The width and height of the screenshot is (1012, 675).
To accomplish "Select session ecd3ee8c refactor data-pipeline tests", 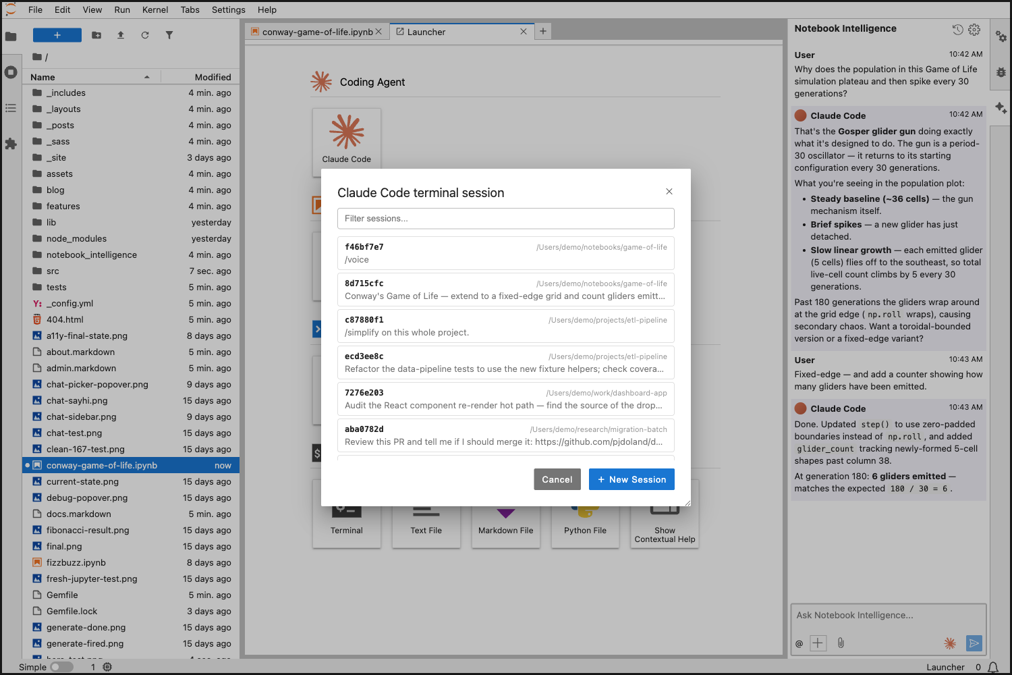I will (506, 362).
